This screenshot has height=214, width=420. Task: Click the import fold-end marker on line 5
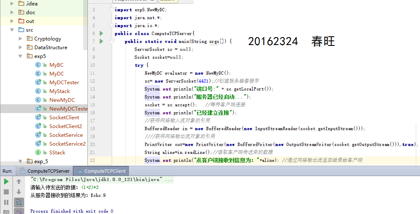point(112,25)
